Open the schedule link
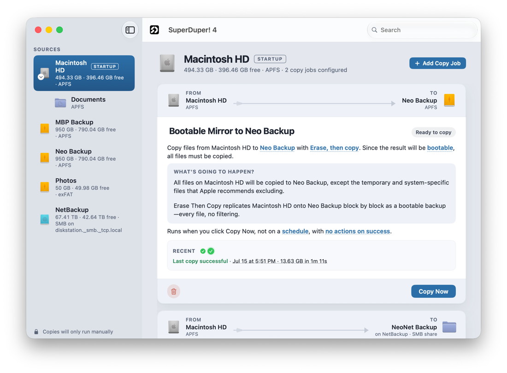Viewport: 507px width, 373px height. coord(295,231)
